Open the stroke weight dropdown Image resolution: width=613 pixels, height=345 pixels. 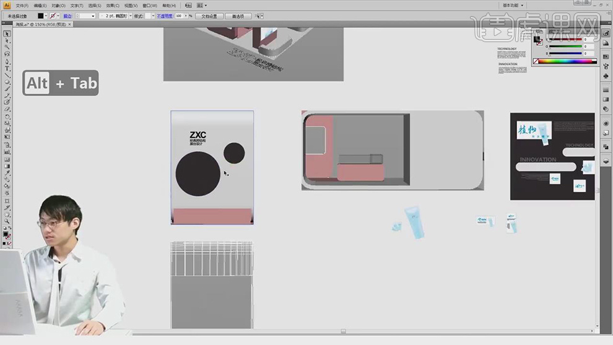93,16
